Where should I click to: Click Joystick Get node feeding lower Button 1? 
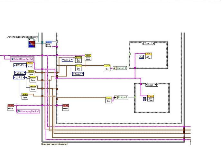coord(108,100)
